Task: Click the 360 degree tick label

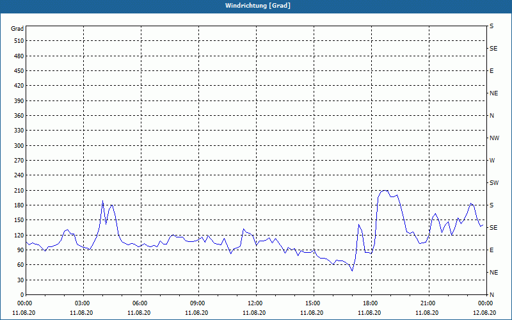Action: tap(17, 116)
